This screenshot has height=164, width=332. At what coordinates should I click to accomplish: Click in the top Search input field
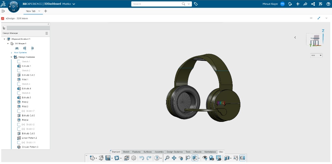pyautogui.click(x=157, y=4)
